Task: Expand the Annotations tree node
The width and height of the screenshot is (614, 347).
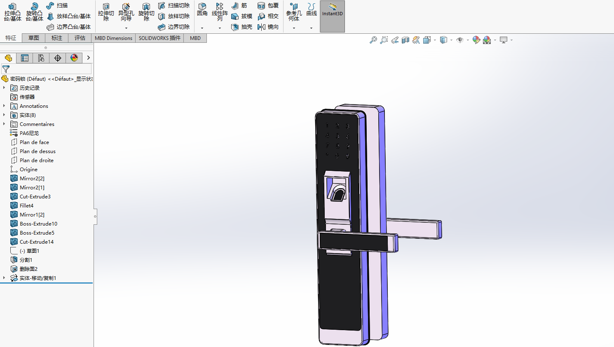Action: click(4, 106)
